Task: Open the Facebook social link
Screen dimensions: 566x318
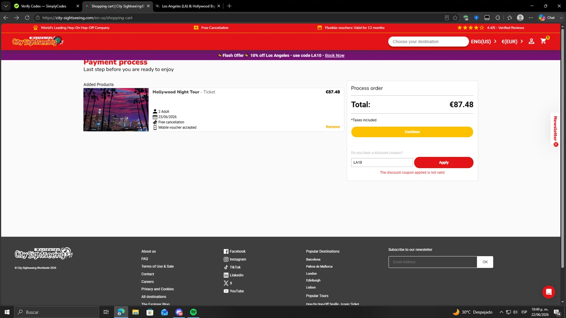Action: tap(234, 251)
